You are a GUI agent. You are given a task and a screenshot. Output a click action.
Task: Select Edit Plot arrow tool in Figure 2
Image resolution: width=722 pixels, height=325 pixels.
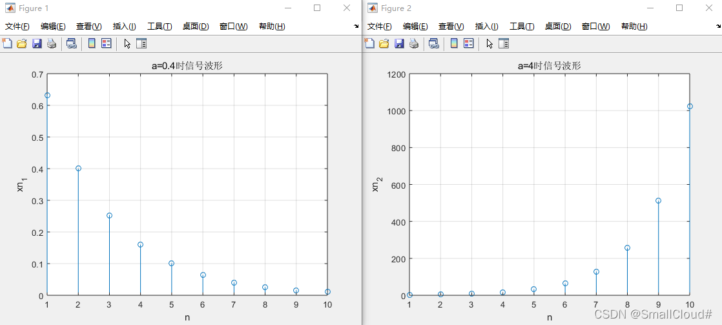[x=490, y=44]
